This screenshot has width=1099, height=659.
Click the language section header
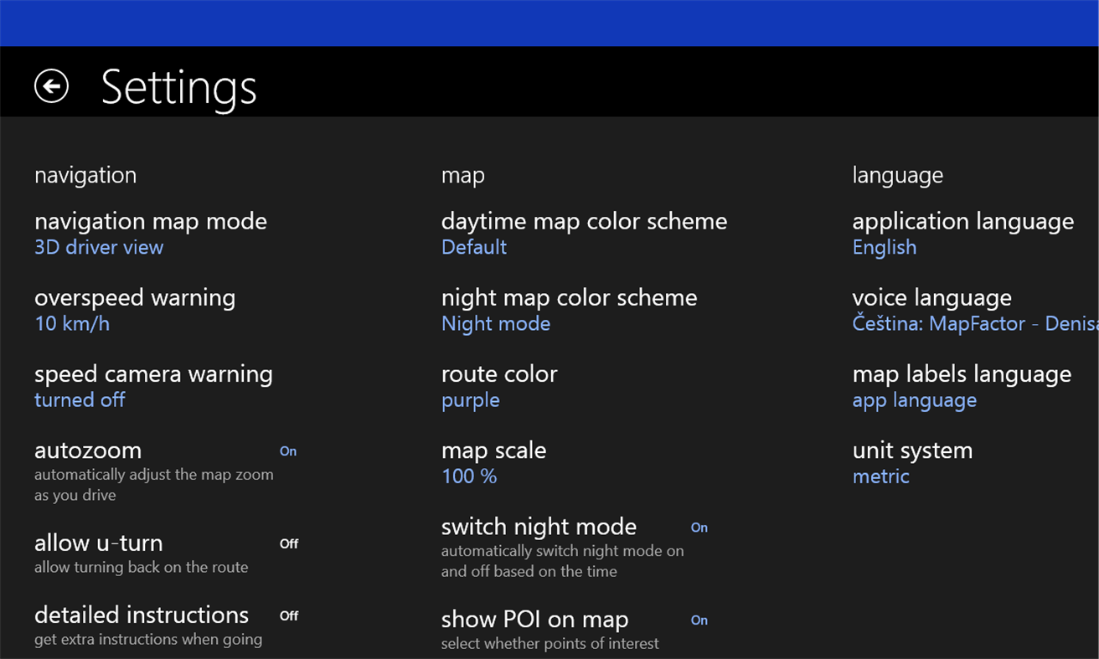(x=897, y=175)
